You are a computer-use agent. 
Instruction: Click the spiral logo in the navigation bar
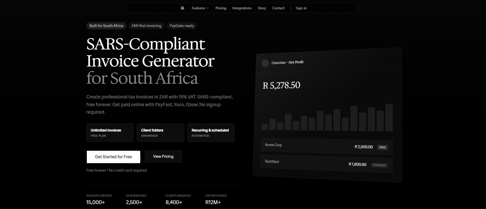182,8
